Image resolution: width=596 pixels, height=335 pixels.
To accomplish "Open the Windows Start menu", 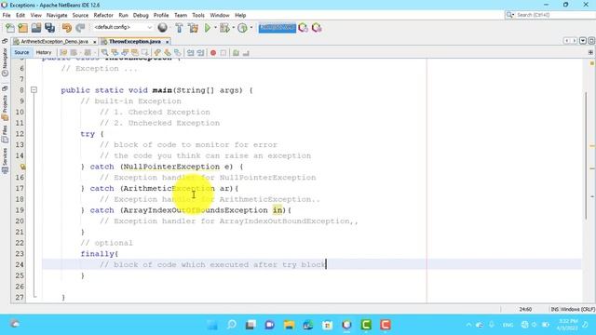I will click(212, 325).
